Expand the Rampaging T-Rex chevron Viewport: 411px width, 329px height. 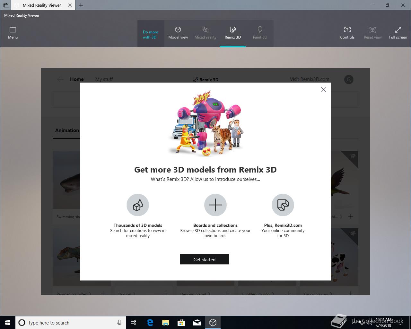coord(90,294)
